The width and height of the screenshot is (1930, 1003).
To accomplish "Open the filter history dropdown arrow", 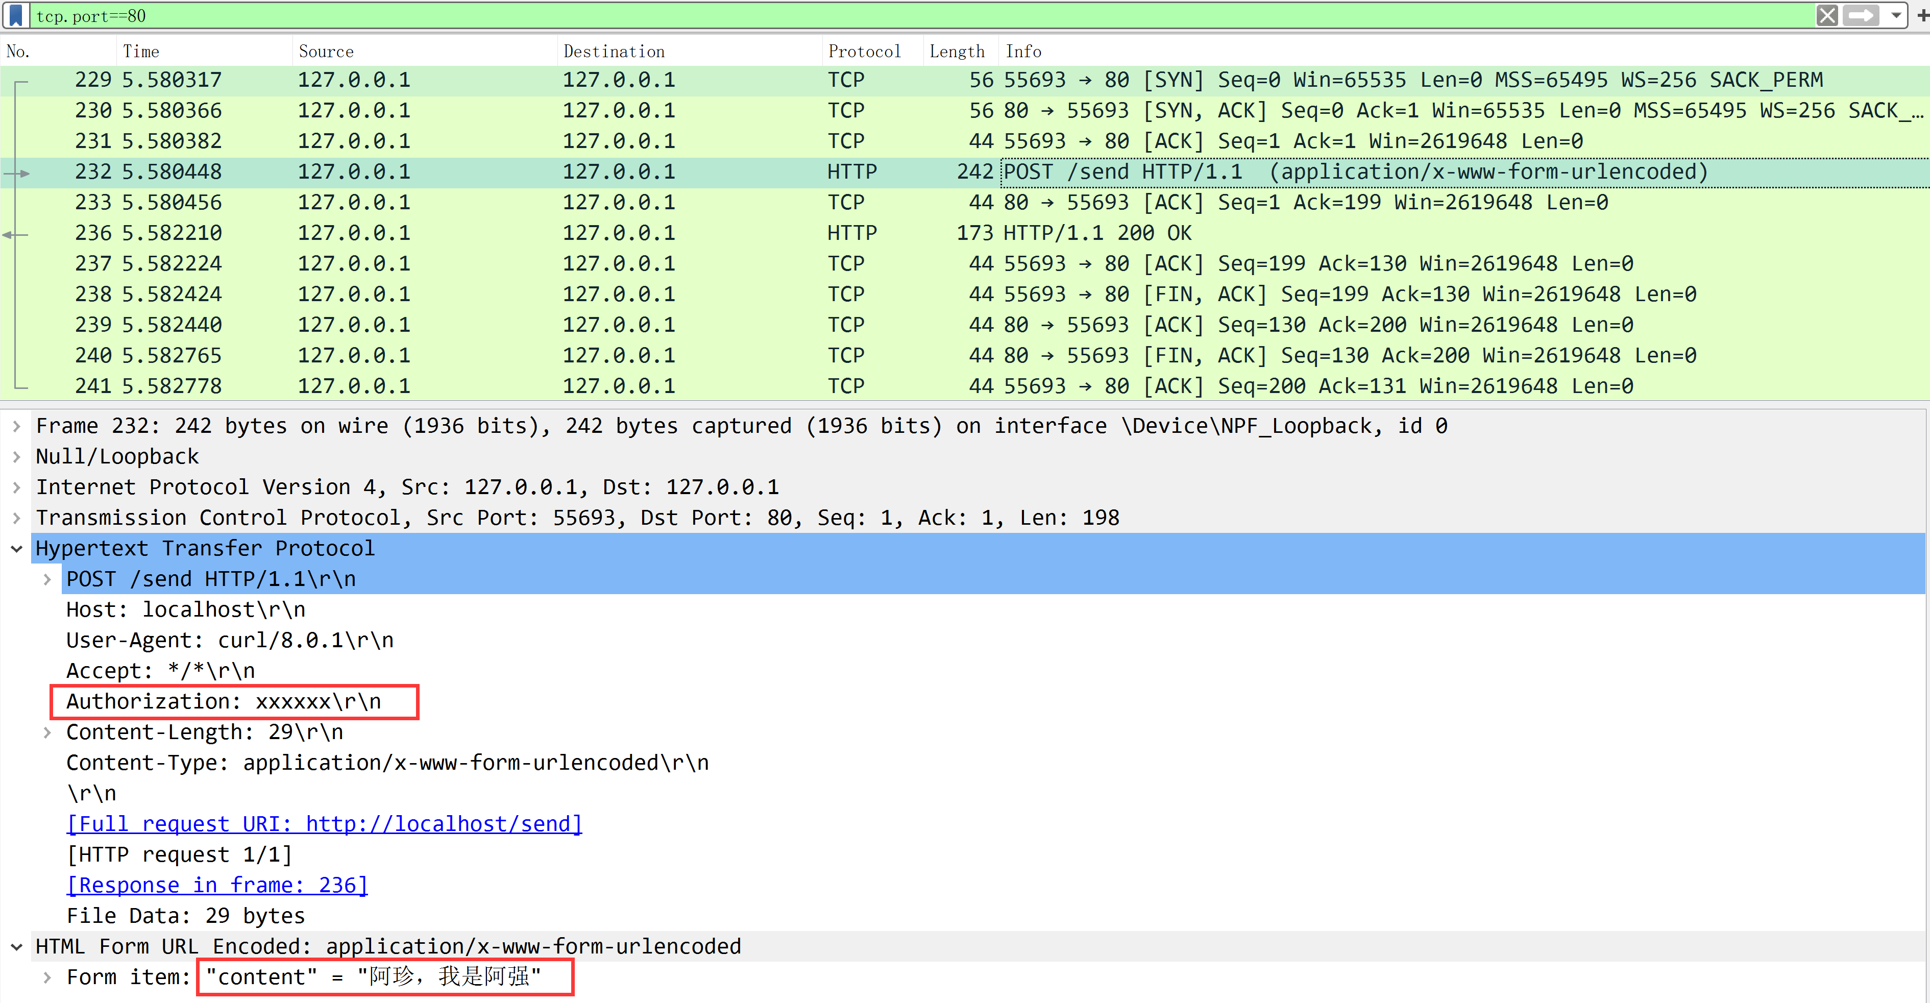I will pyautogui.click(x=1896, y=15).
